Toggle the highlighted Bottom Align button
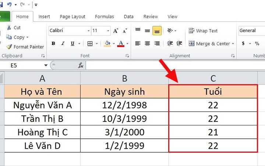 tap(157, 31)
